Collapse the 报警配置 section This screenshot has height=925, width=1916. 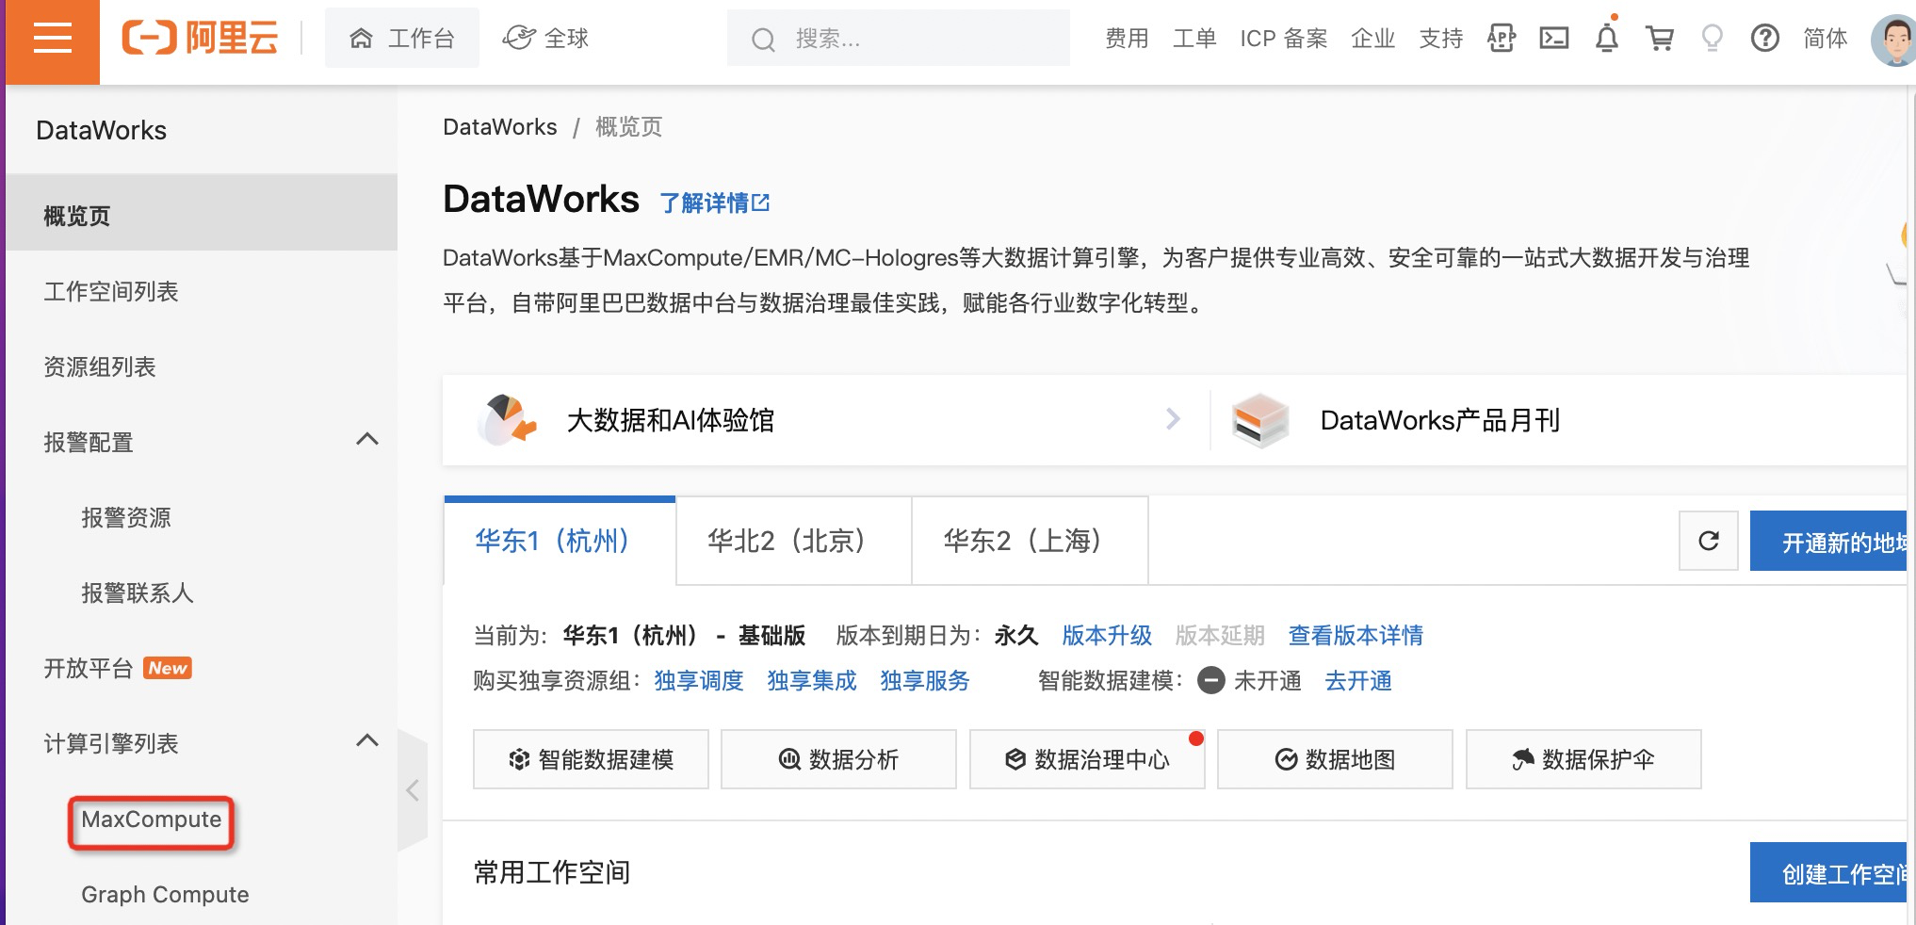tap(367, 440)
